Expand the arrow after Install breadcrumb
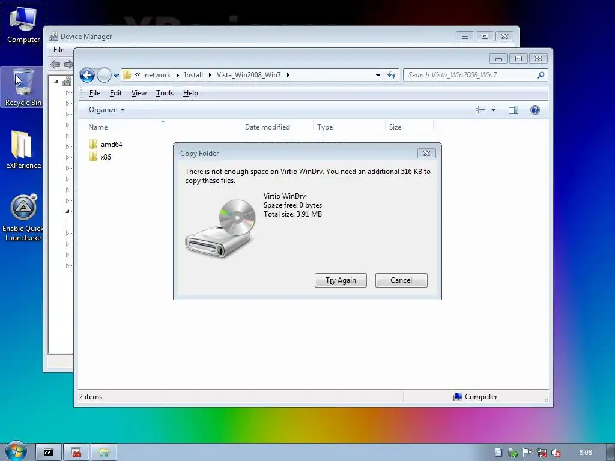This screenshot has height=461, width=615. [210, 75]
